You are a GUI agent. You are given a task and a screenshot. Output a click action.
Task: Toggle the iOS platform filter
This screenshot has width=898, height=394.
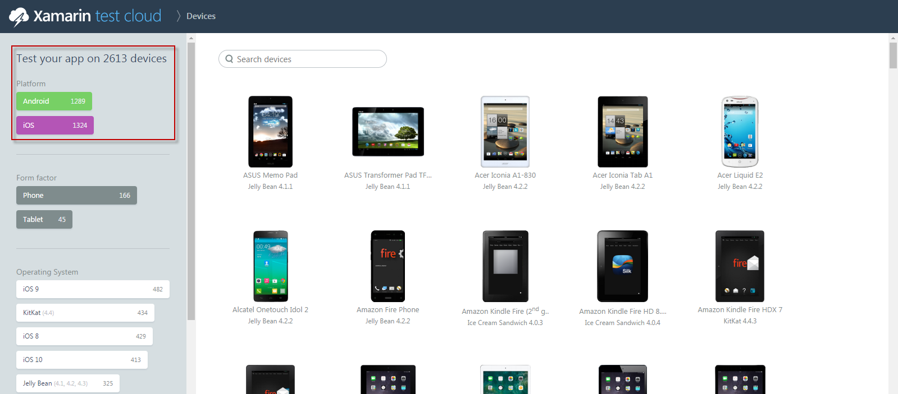click(x=54, y=126)
